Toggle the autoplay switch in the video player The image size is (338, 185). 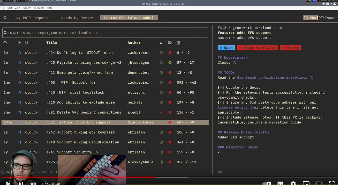[267, 183]
